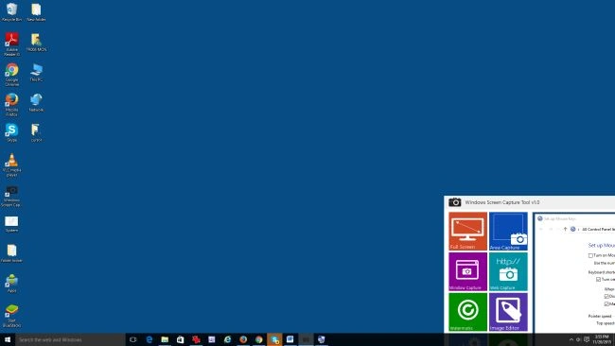The image size is (615, 346).
Task: Show hidden system tray icons
Action: [571, 339]
